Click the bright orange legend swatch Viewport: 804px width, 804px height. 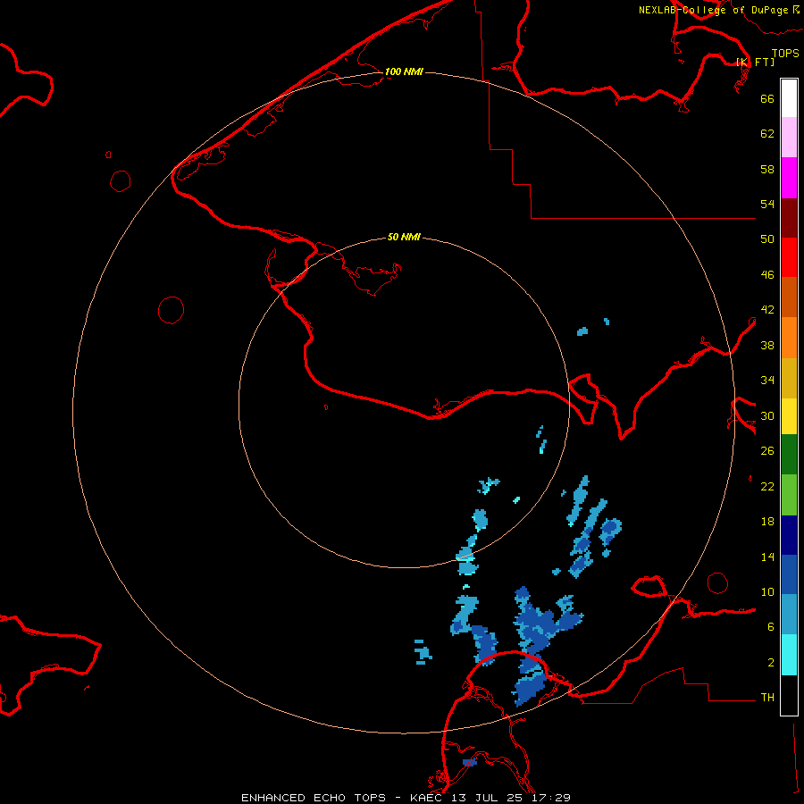(789, 338)
